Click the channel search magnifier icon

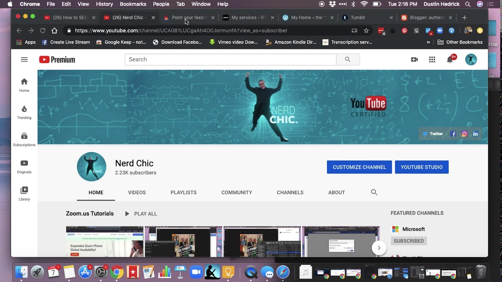click(374, 192)
